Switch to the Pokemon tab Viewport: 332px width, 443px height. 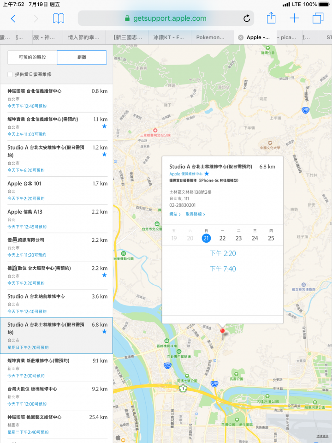[212, 37]
